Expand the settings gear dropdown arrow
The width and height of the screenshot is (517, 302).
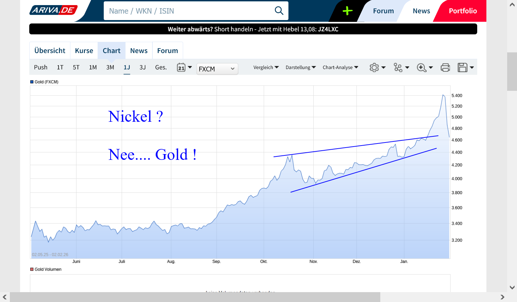pos(383,67)
